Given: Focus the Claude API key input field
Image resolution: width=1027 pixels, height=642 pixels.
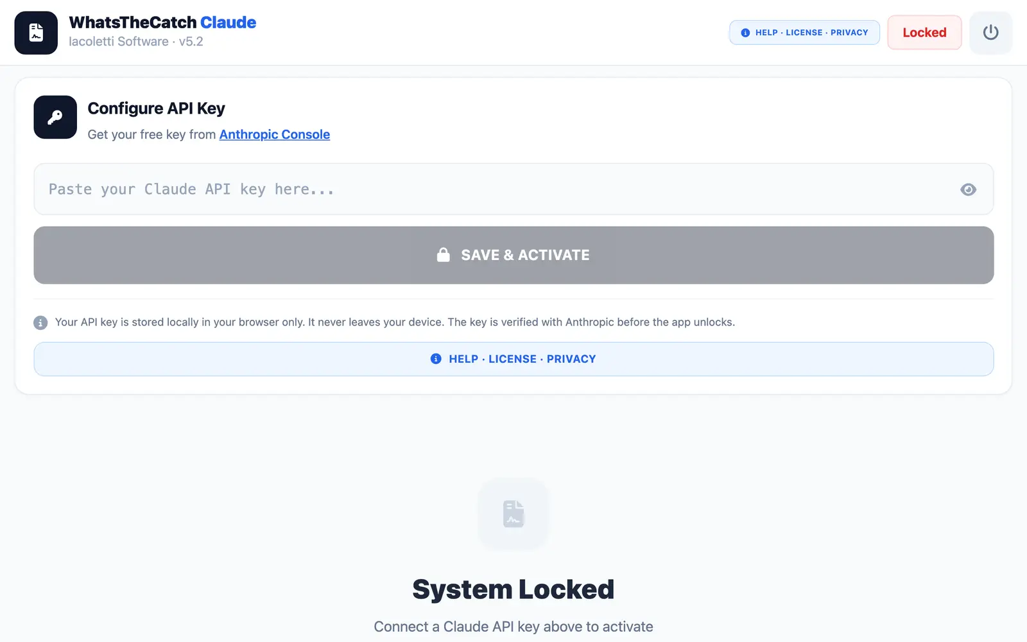Looking at the screenshot, I should click(513, 189).
